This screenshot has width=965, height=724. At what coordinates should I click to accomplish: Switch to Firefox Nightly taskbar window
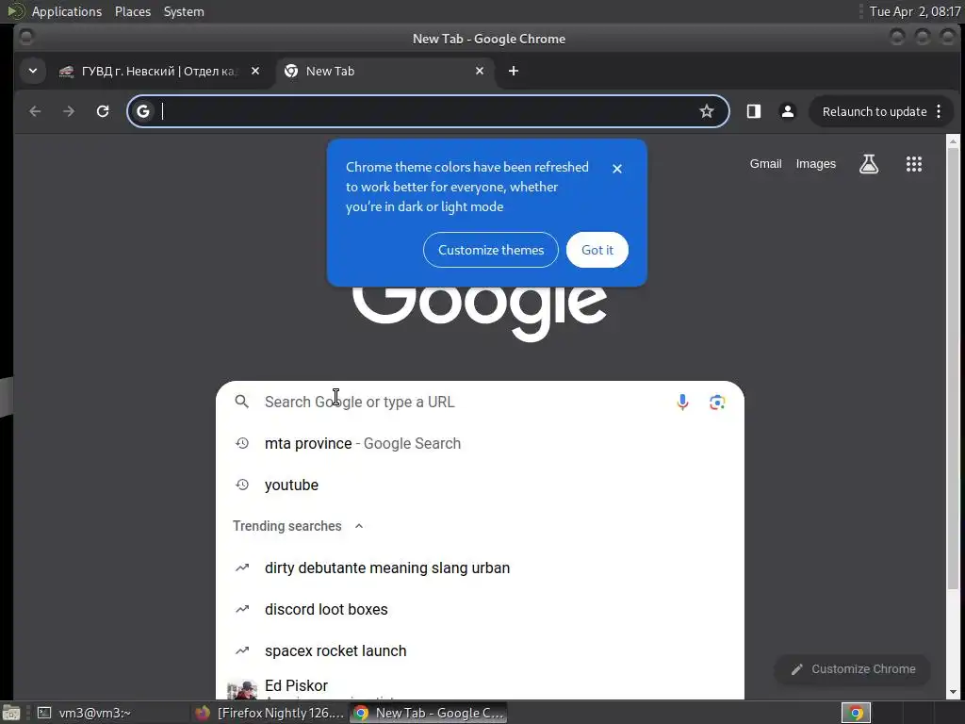pos(270,713)
